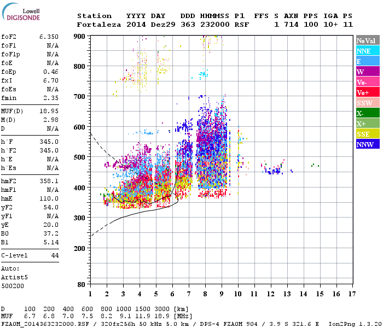
Task: Click the C-level value 44
Action: pyautogui.click(x=55, y=255)
